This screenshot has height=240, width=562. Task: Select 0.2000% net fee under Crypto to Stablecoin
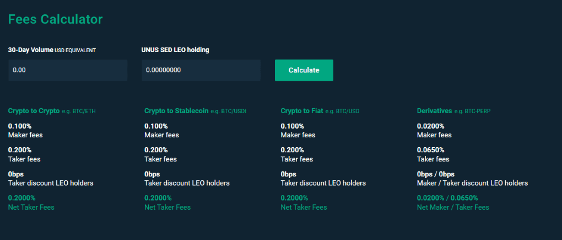pyautogui.click(x=158, y=198)
